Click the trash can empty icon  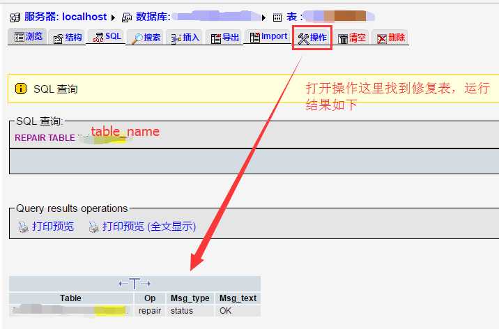click(343, 39)
